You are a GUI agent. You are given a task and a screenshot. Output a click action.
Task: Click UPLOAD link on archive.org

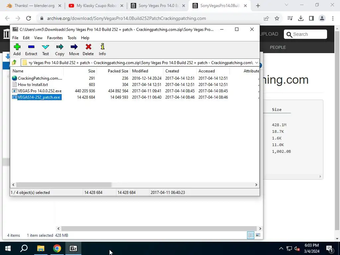coord(269,34)
